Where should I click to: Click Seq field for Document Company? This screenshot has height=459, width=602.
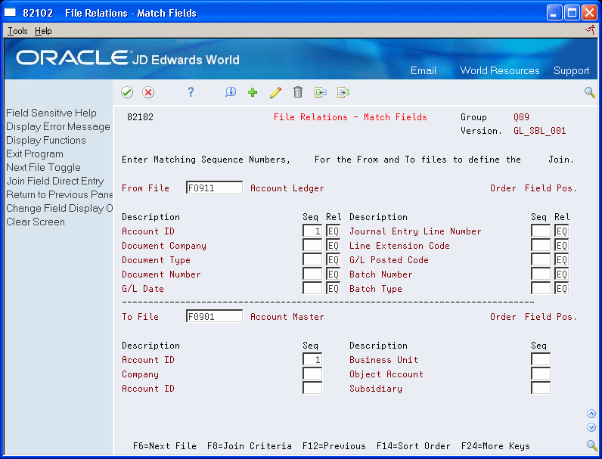click(312, 245)
